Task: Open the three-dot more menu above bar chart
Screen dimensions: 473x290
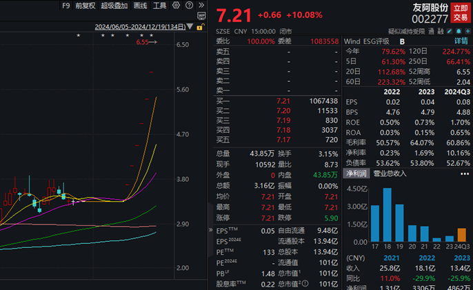Action: (465, 174)
